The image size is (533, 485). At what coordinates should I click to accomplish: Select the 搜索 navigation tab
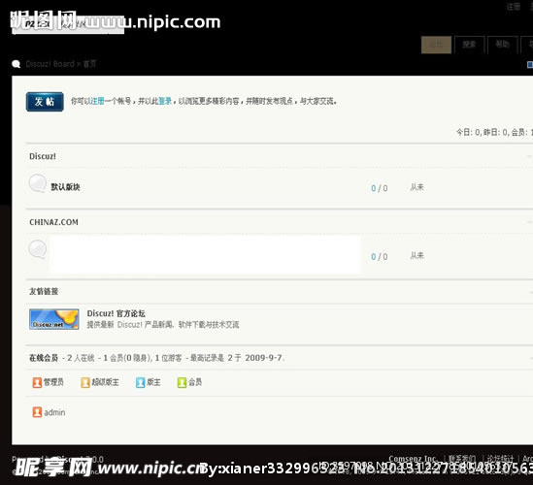(469, 45)
